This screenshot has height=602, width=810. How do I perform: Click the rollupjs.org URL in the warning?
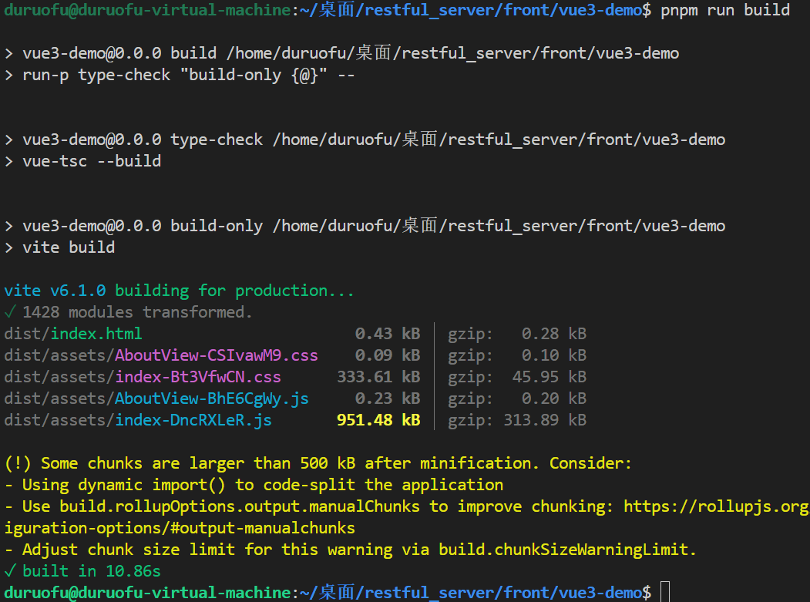point(715,506)
